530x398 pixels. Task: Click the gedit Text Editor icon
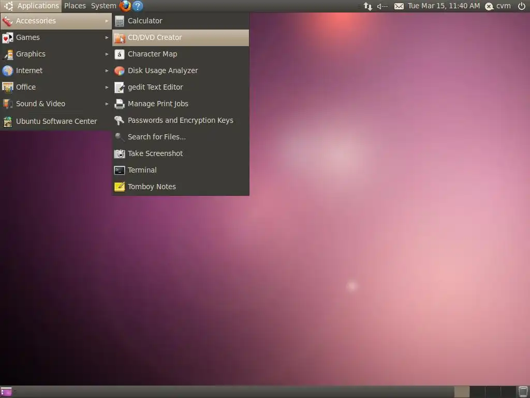120,87
